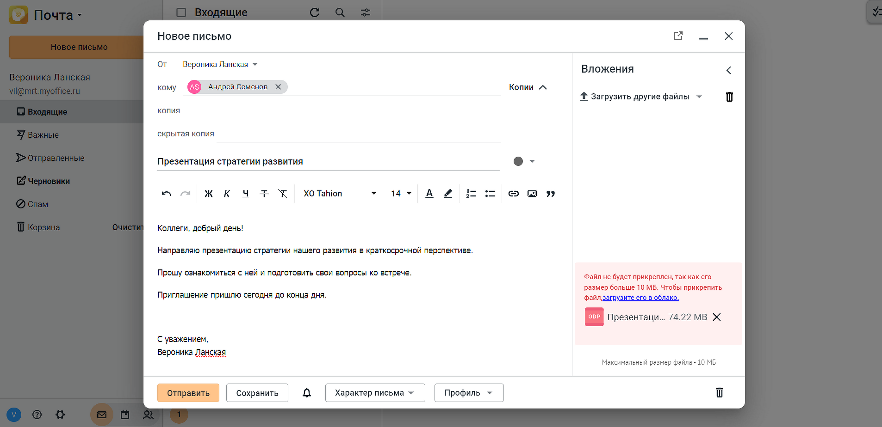Clear text formatting with the eraser icon
The height and width of the screenshot is (427, 882).
[x=283, y=194]
